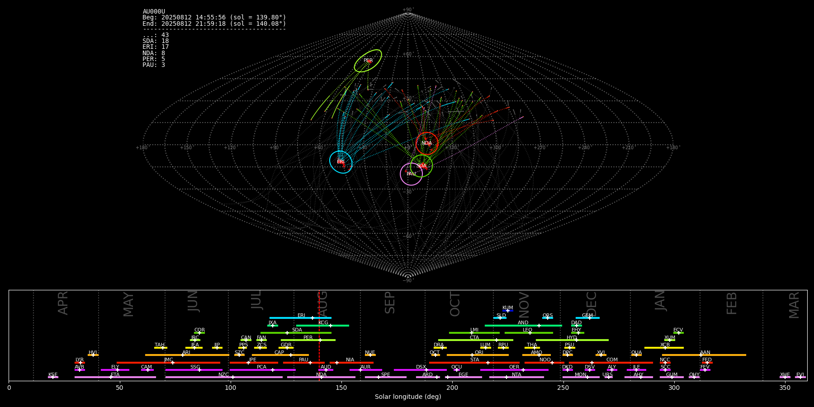The height and width of the screenshot is (407, 814).
Task: Select the pink ETA shower bar
Action: click(x=115, y=377)
